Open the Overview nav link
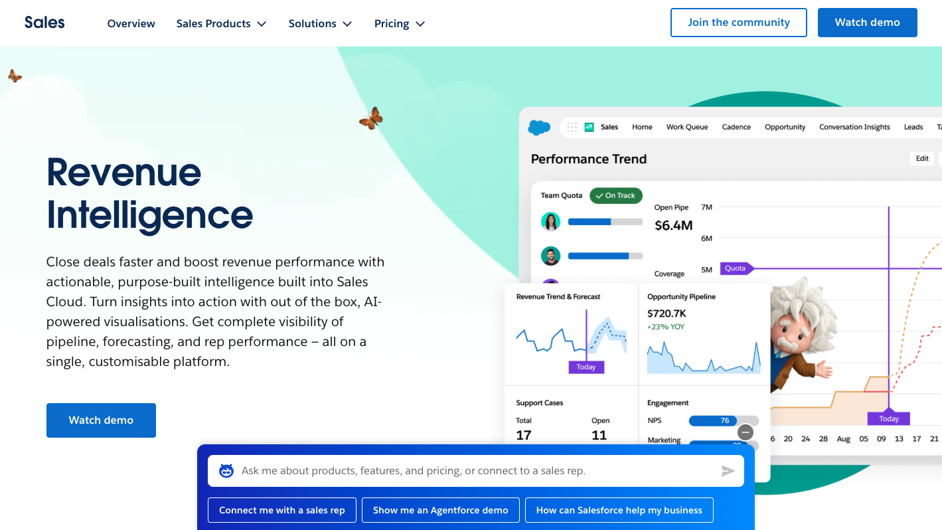942x530 pixels. tap(131, 23)
